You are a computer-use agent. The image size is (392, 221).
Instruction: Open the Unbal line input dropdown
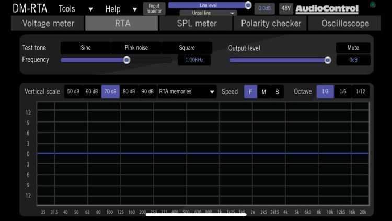click(208, 13)
